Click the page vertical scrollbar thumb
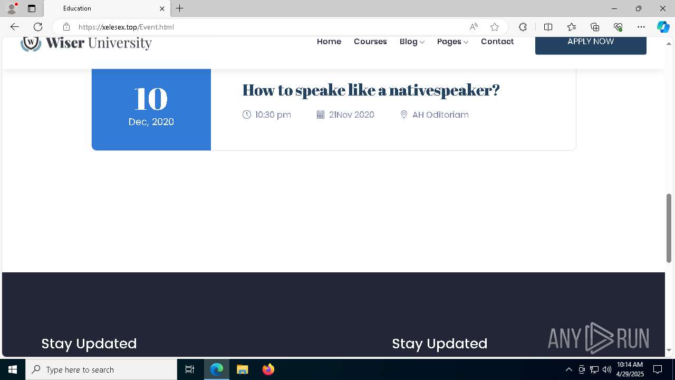The image size is (675, 380). pos(669,228)
